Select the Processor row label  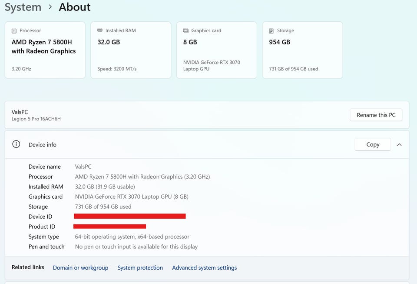(41, 177)
